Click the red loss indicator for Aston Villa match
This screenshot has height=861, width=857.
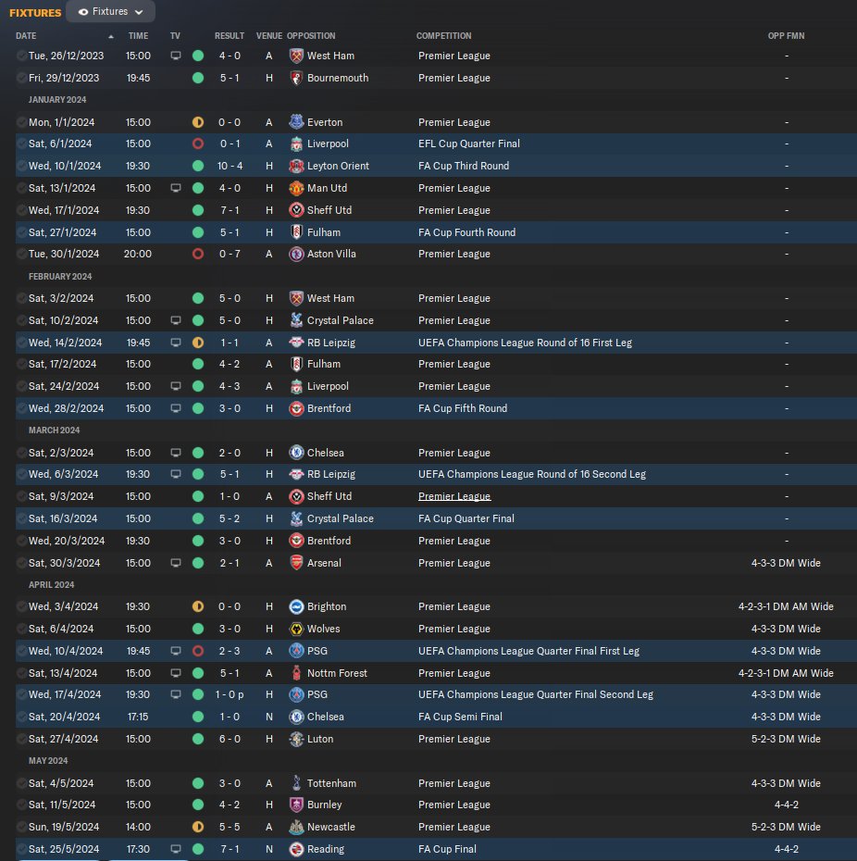[198, 254]
